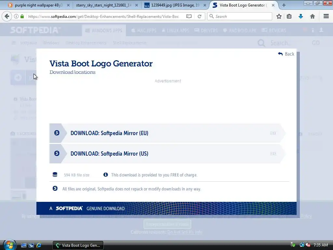Screen dimensions: 333x250
Task: Click the S icon beside All files are original
Action: click(x=55, y=188)
